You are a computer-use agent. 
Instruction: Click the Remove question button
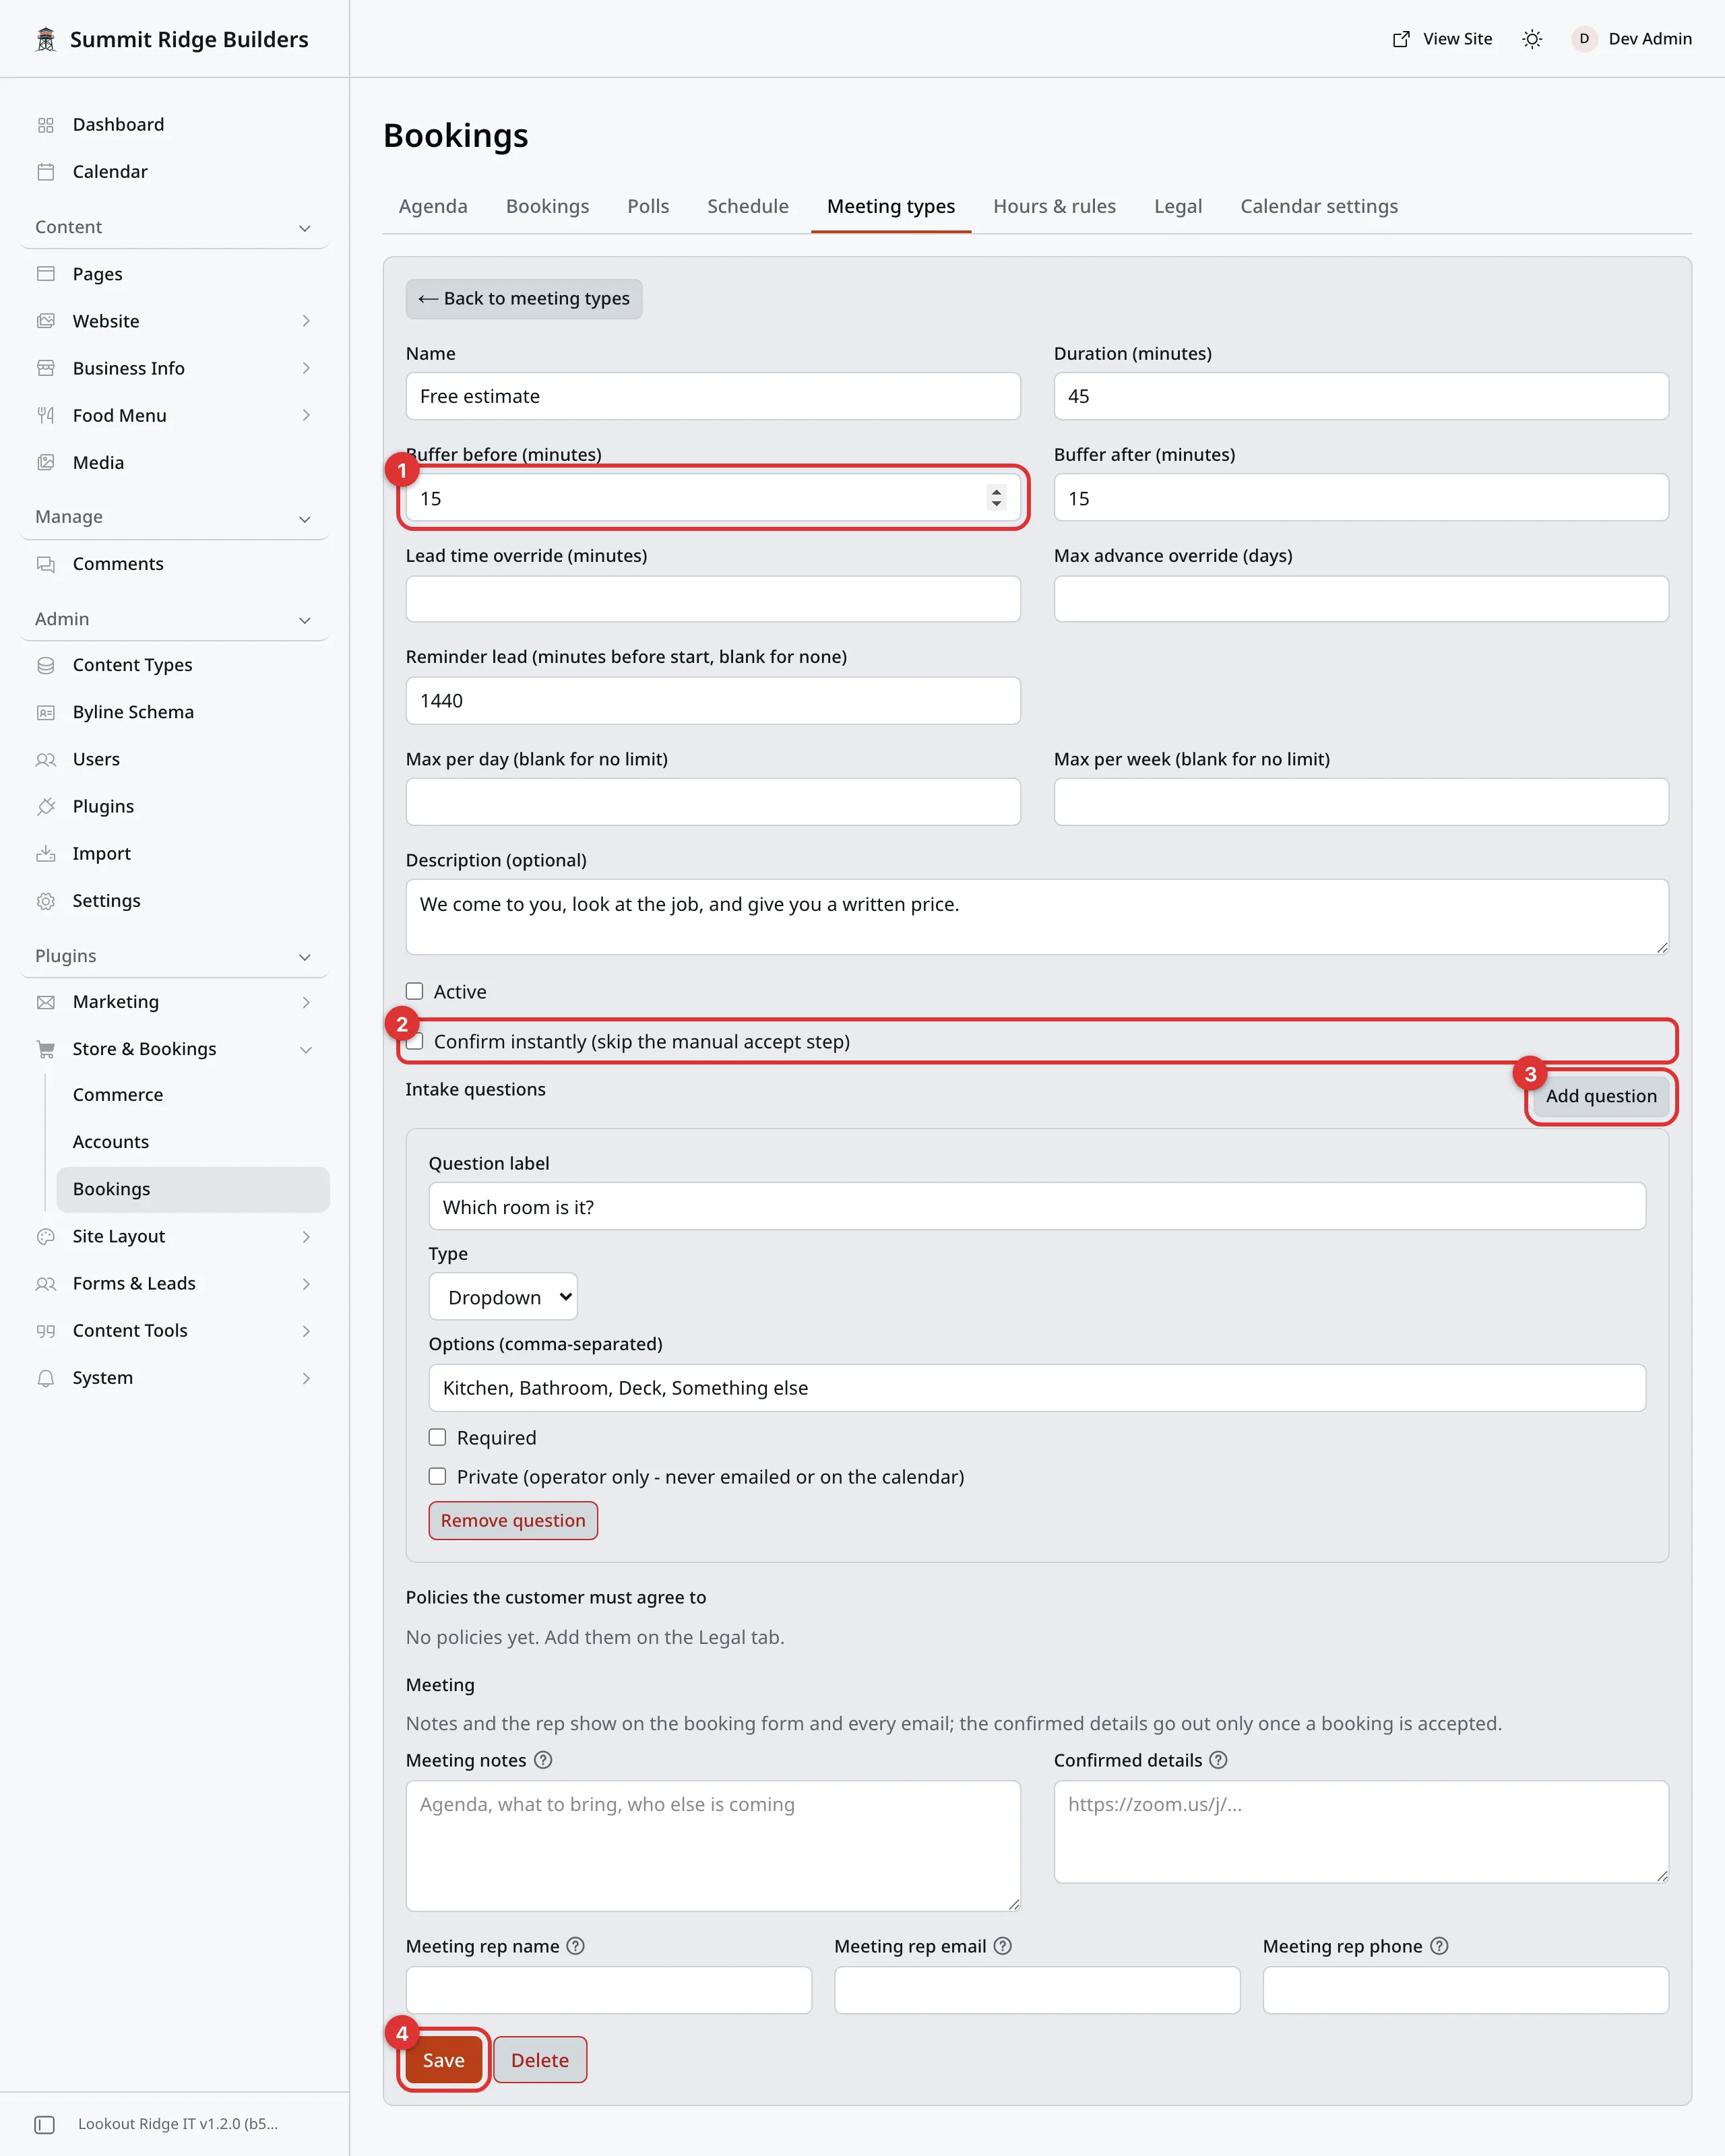513,1521
